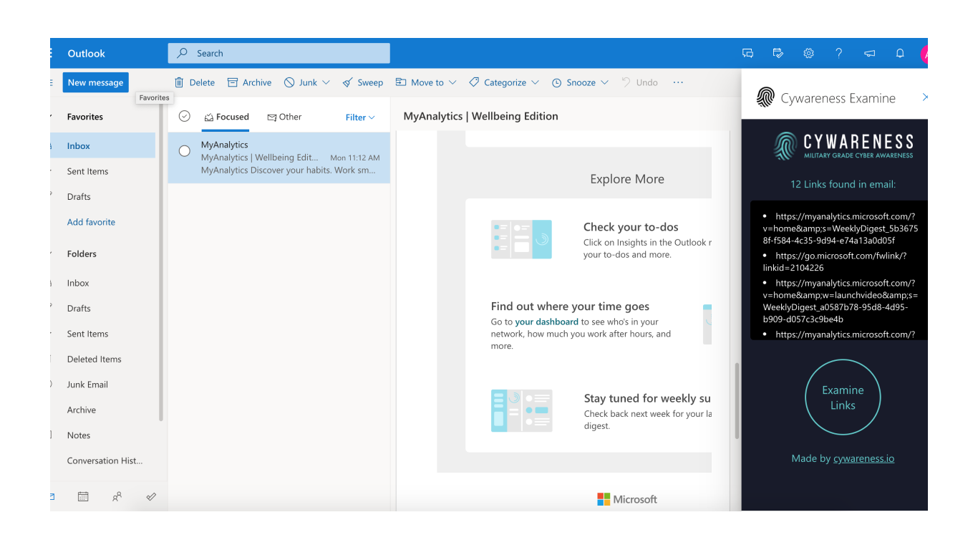Expand the Junk dropdown arrow
The image size is (978, 550).
point(326,82)
